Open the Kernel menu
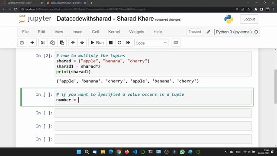277x156 pixels. [x=114, y=32]
